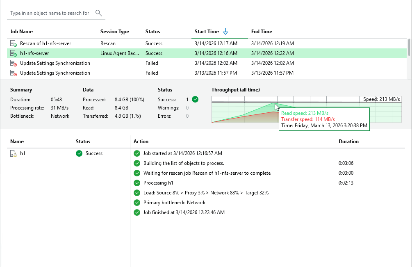The height and width of the screenshot is (267, 412).
Task: Select the Primary bottleneck: Network entry
Action: [174, 203]
